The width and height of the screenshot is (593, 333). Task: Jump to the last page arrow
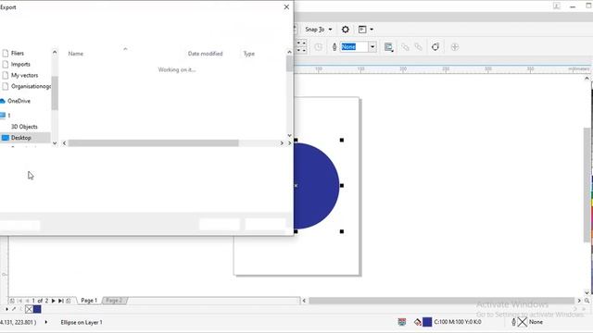(x=60, y=301)
